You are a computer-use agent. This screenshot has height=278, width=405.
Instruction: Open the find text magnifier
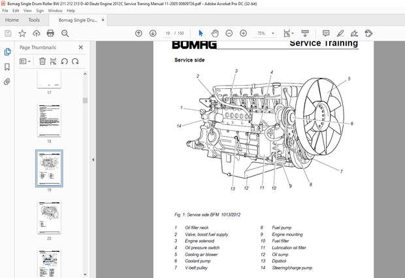(x=65, y=33)
